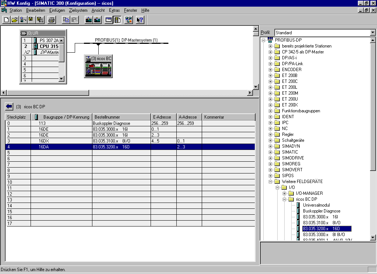Open the Zielsystem menu
The height and width of the screenshot is (274, 377).
pos(78,10)
